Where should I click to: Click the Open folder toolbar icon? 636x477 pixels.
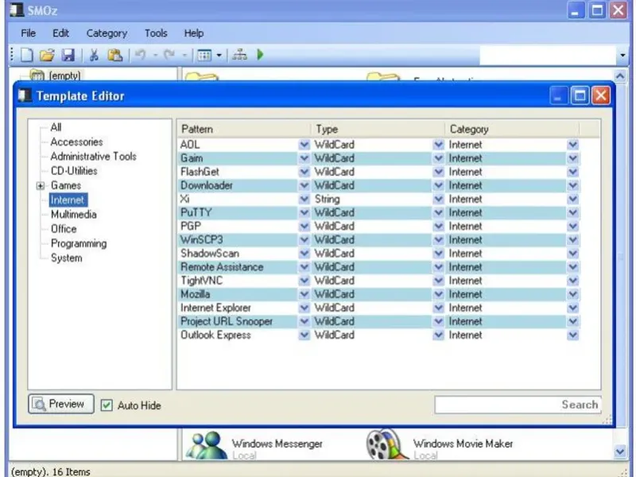(x=47, y=55)
